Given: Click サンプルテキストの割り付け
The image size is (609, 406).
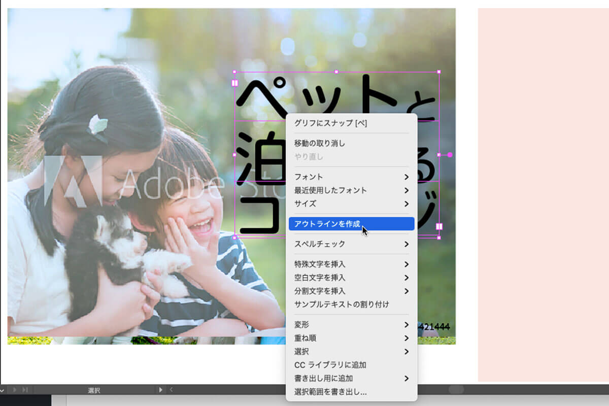Looking at the screenshot, I should click(342, 304).
